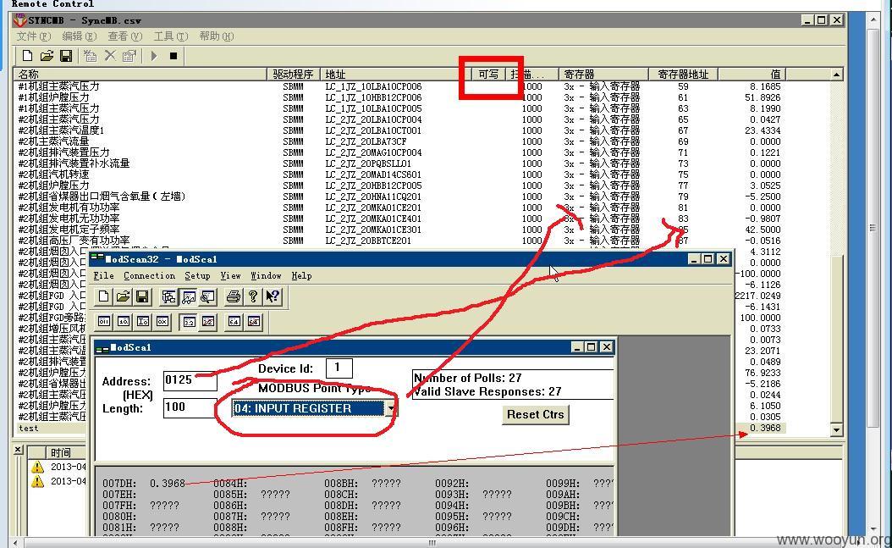892x548 pixels.
Task: Select binary display format icon
Action: pos(104,322)
